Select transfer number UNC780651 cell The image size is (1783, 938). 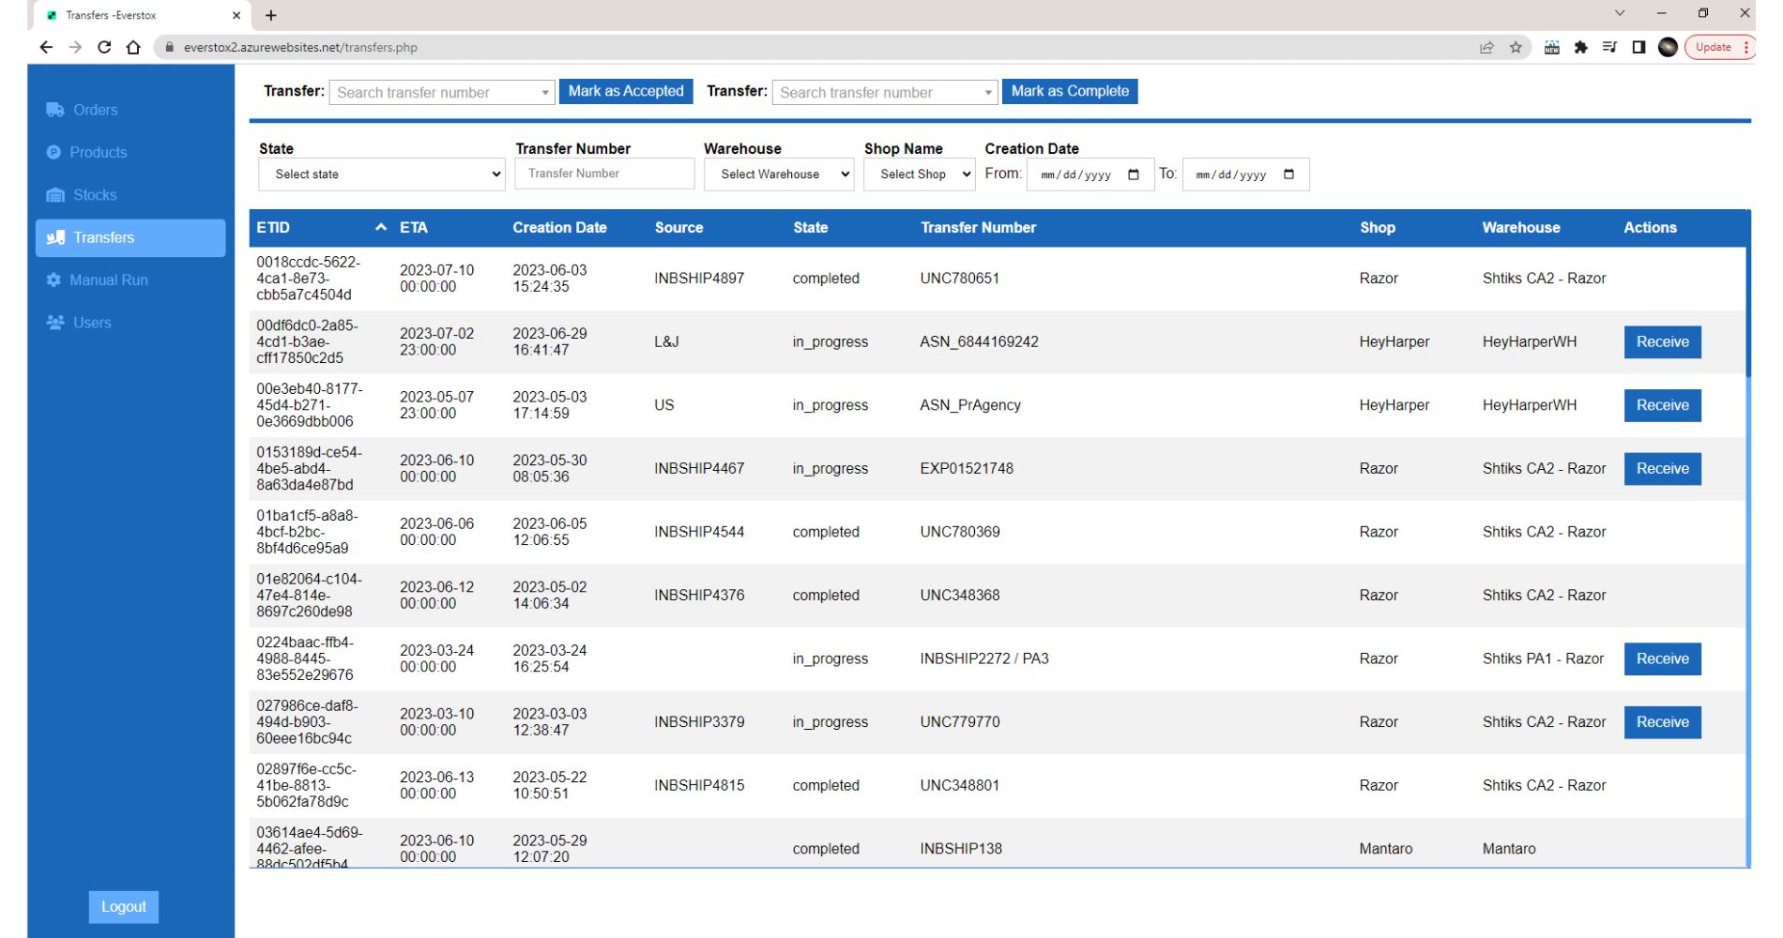pos(959,279)
